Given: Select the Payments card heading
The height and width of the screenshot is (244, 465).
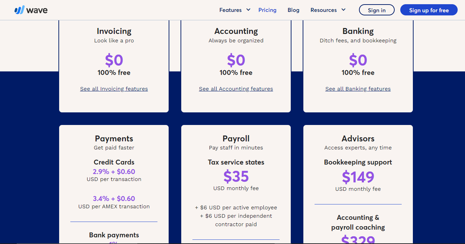Looking at the screenshot, I should click(114, 139).
